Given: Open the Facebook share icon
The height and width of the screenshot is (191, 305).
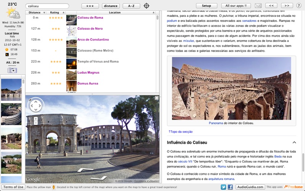Looking at the screenshot, I should point(230,187).
